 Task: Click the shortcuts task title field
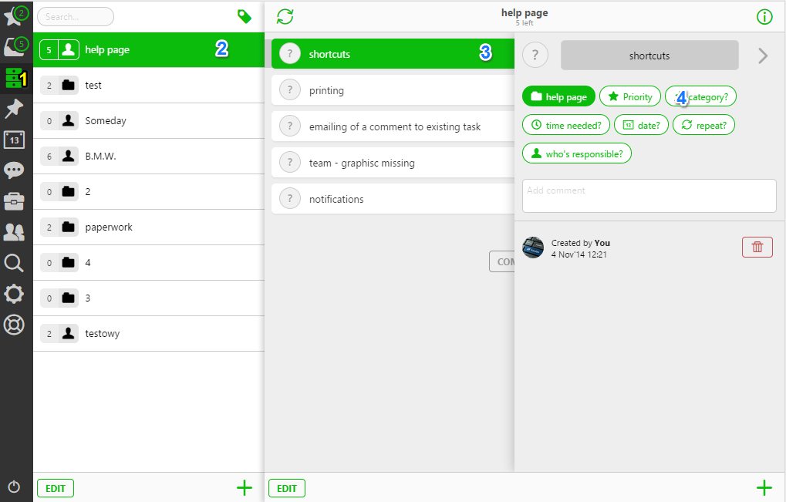[649, 55]
